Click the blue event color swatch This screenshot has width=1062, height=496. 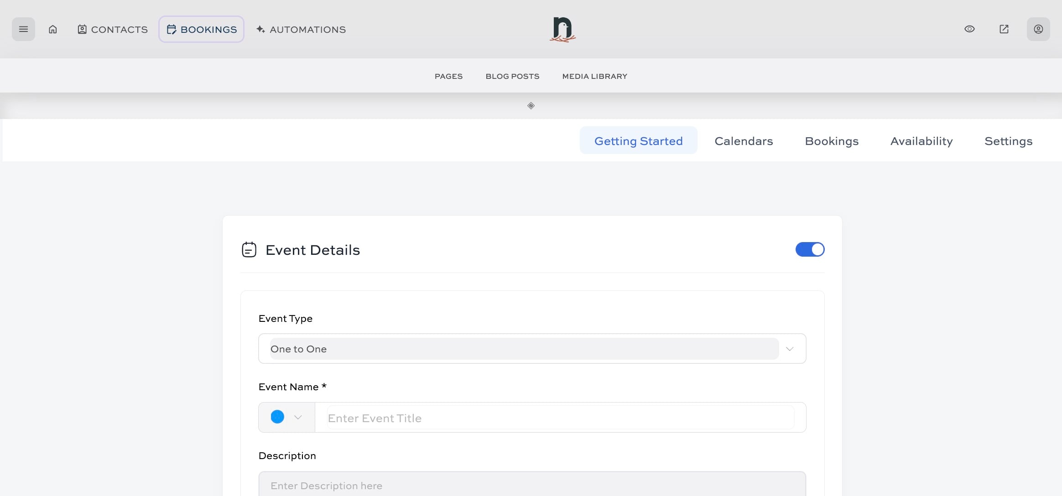[x=277, y=417]
